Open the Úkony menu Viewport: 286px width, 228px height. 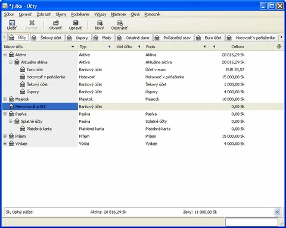61,14
